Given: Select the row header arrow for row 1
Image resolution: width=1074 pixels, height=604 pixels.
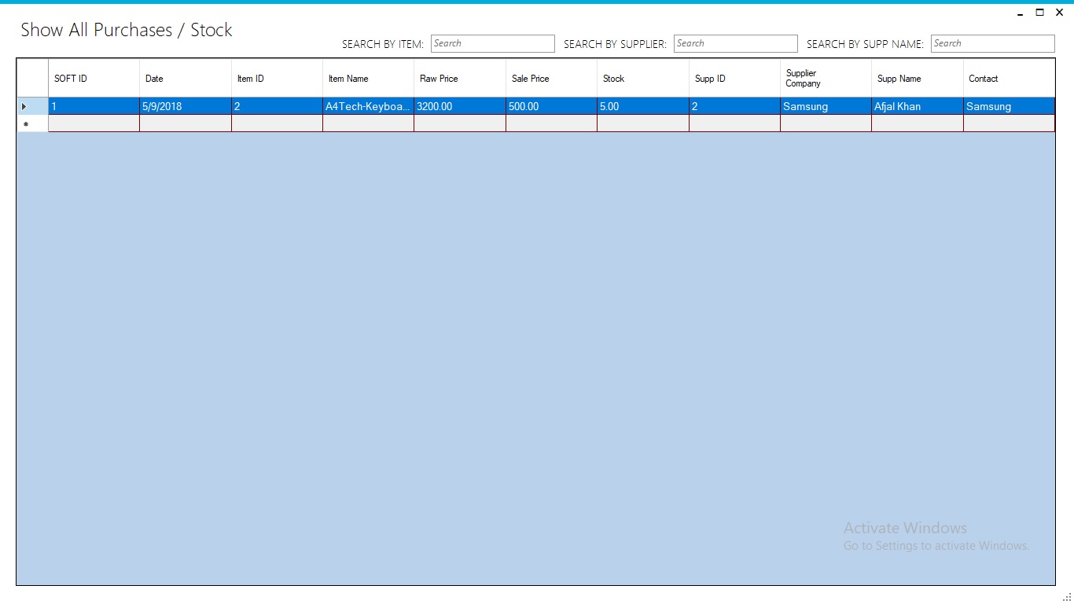Looking at the screenshot, I should (33, 106).
